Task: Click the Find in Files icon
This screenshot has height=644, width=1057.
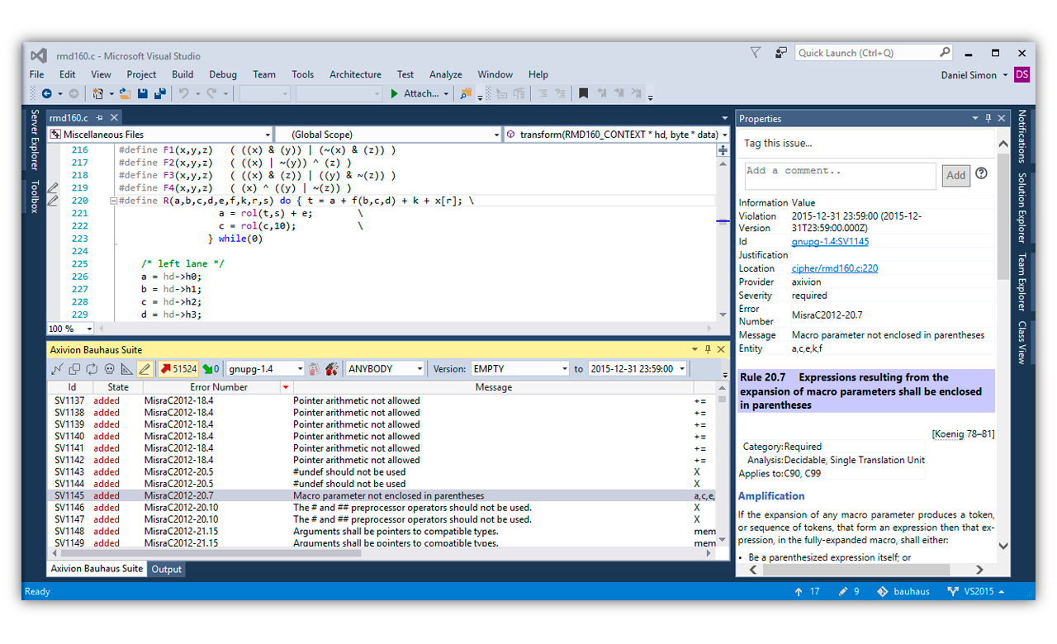Action: click(466, 94)
